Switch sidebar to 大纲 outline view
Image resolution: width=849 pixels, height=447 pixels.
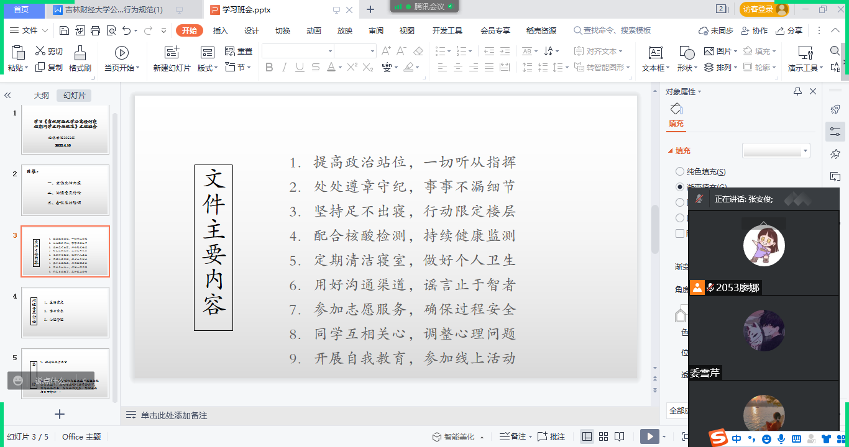coord(41,95)
